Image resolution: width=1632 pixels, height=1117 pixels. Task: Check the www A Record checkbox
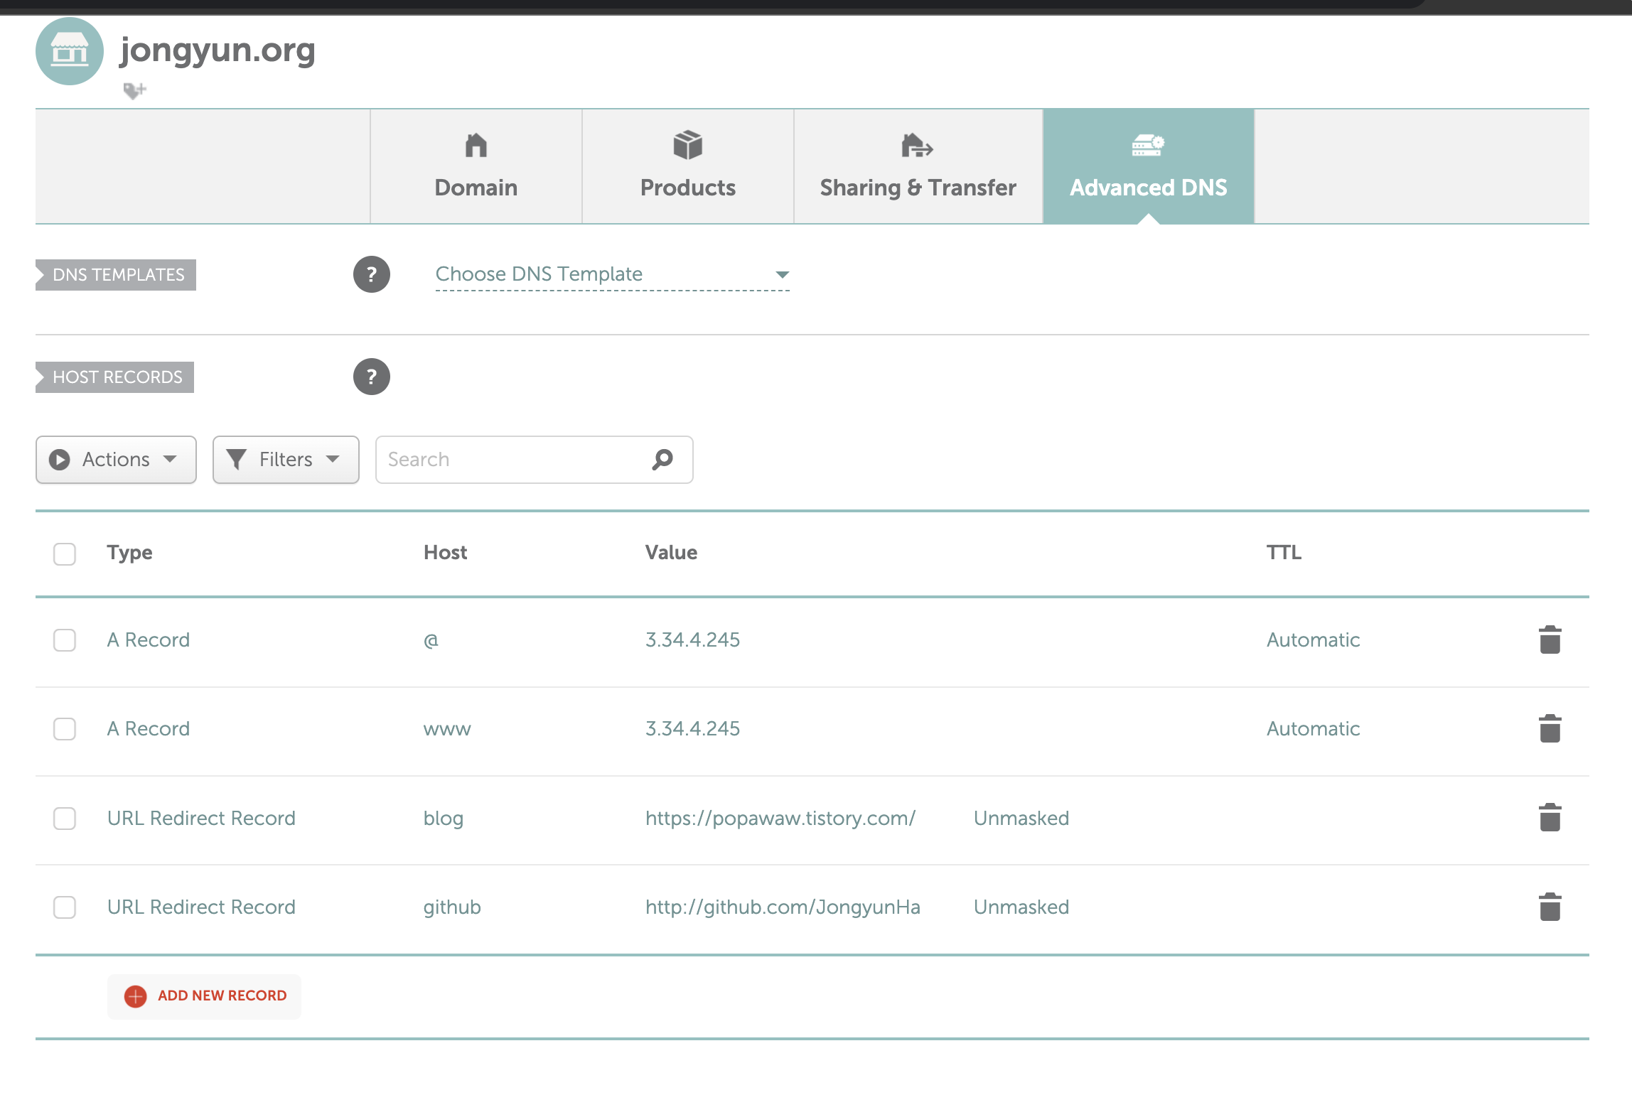(65, 728)
